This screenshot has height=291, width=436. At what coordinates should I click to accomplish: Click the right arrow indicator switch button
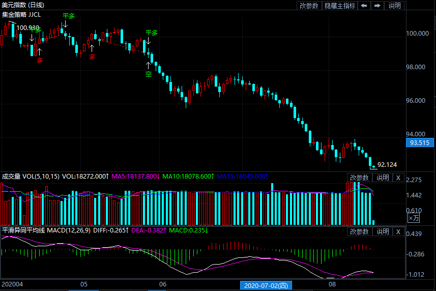[x=377, y=6]
